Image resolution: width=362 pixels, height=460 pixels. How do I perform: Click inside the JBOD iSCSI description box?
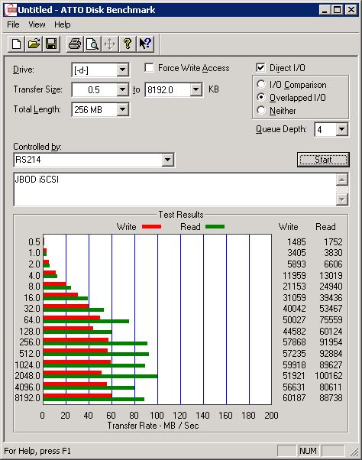coord(175,190)
